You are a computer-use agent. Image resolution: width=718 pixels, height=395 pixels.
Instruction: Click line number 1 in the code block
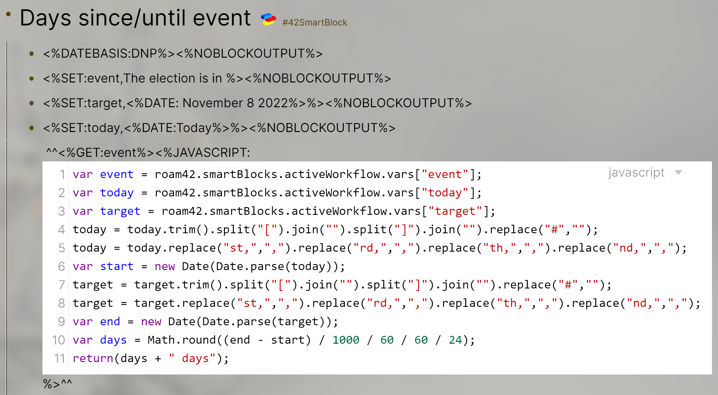(62, 174)
